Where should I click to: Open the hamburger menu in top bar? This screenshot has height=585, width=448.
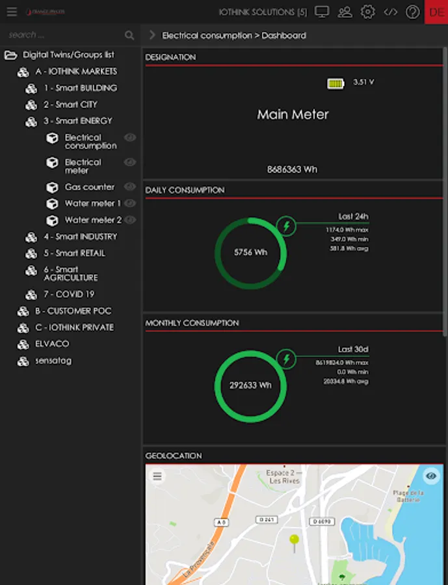pyautogui.click(x=12, y=12)
